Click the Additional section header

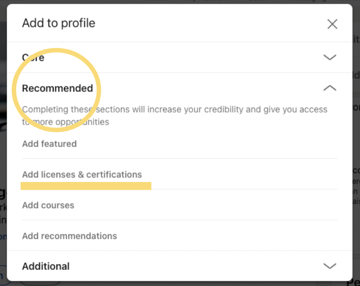click(x=46, y=266)
